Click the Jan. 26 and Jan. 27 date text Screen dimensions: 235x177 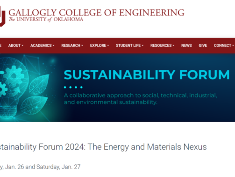click(40, 167)
